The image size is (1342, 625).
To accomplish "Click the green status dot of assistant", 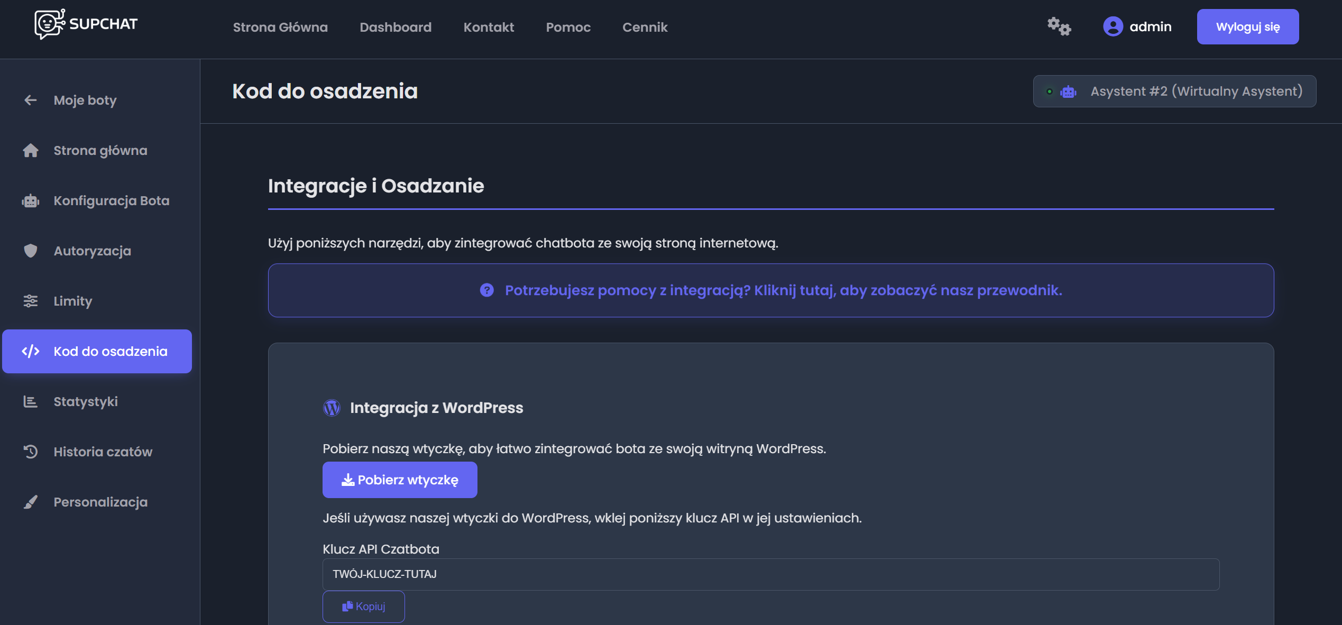I will [x=1049, y=91].
